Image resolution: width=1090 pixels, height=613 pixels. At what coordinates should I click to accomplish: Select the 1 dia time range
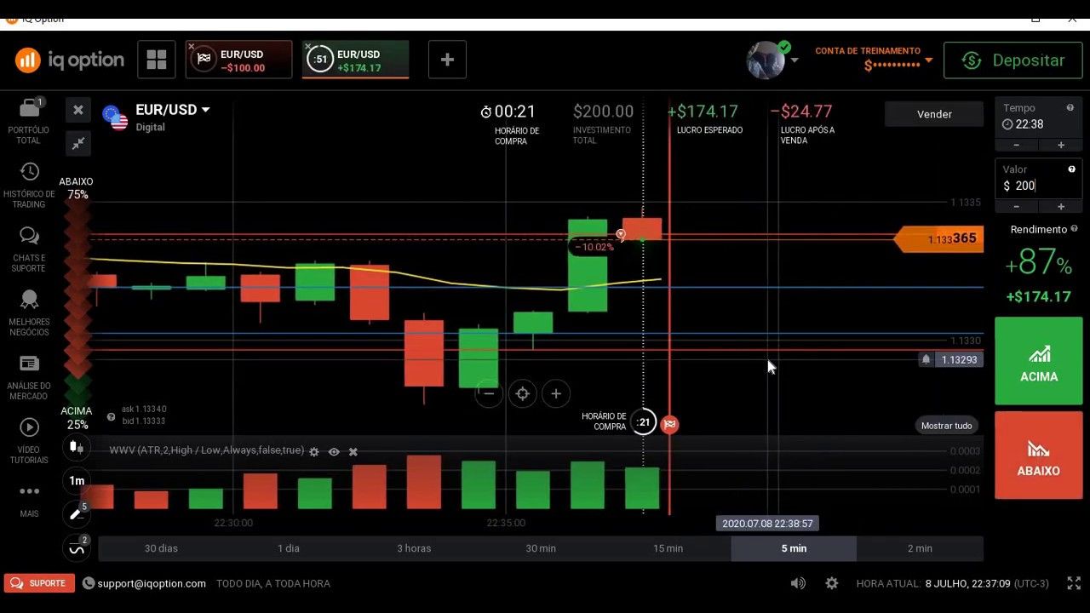point(288,548)
